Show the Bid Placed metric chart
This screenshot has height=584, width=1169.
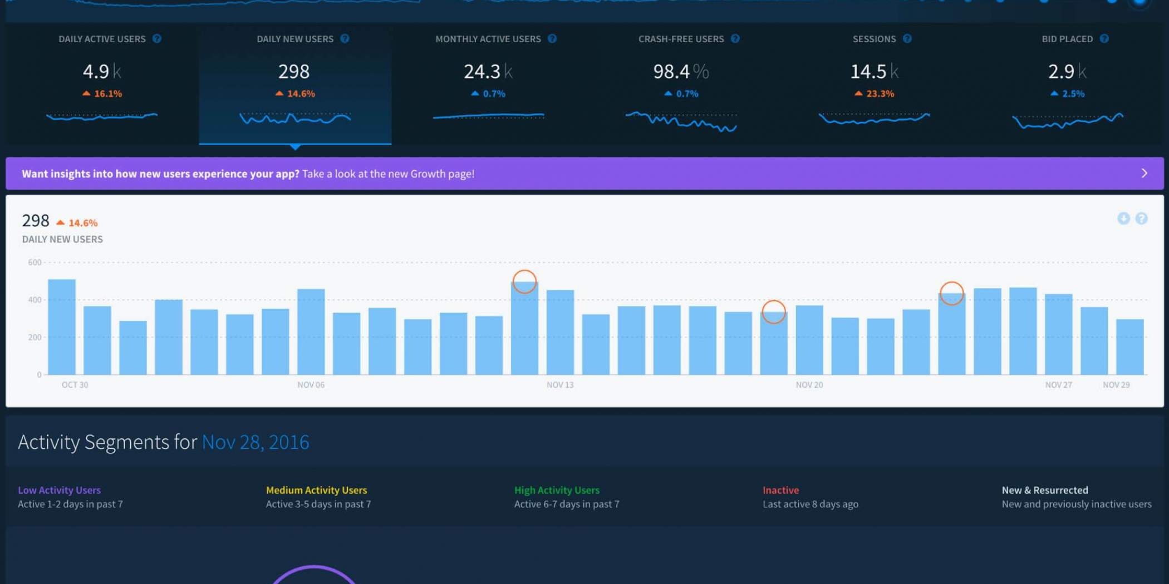pyautogui.click(x=1067, y=83)
